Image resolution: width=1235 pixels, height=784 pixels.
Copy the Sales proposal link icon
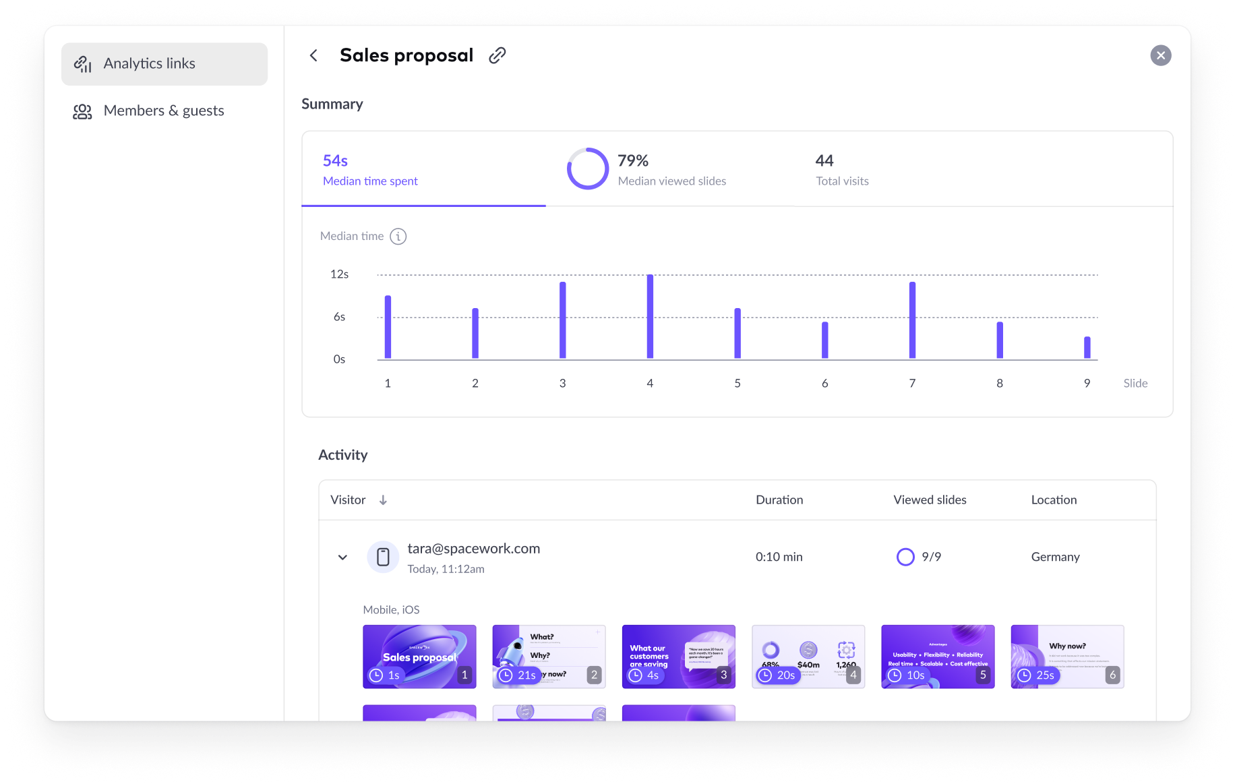pyautogui.click(x=498, y=55)
